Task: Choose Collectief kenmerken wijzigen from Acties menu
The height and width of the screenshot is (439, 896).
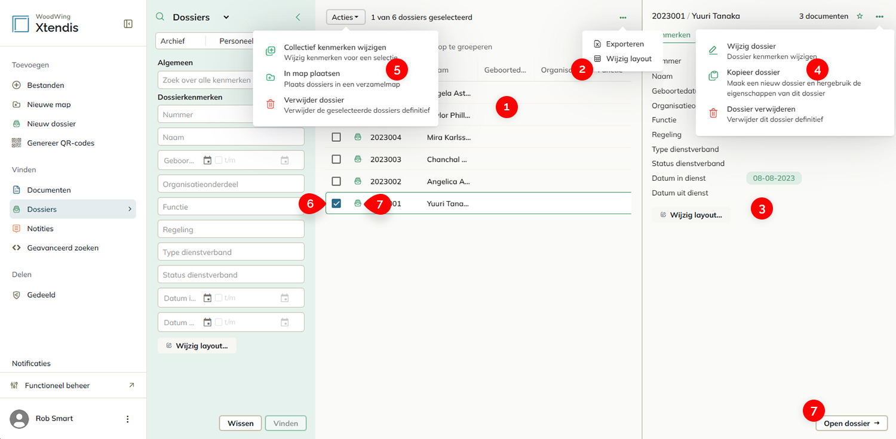Action: pyautogui.click(x=345, y=52)
